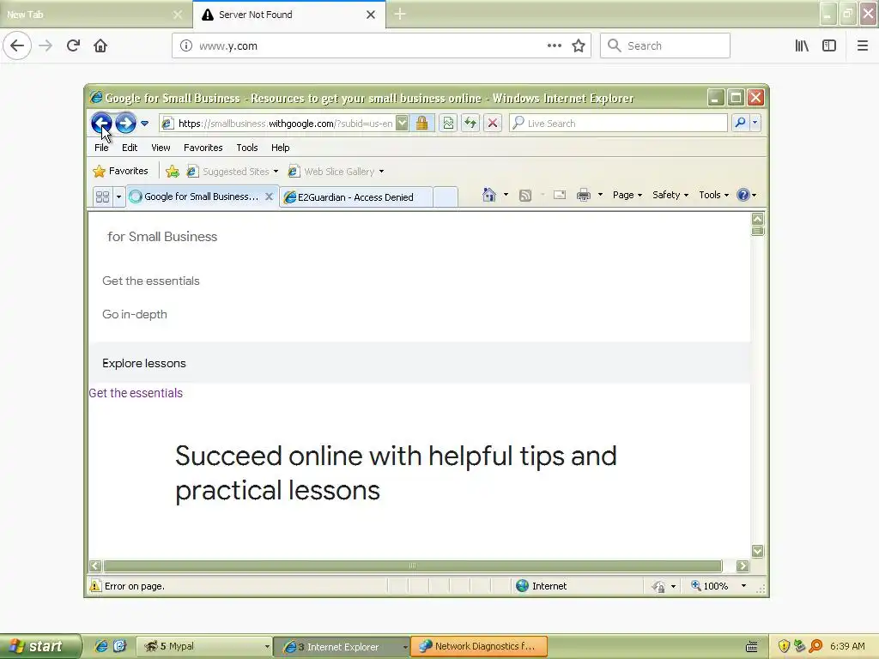
Task: Click the Go in-depth link
Action: [x=135, y=314]
